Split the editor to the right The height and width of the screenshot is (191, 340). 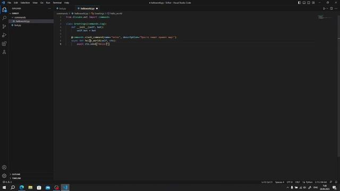[331, 8]
